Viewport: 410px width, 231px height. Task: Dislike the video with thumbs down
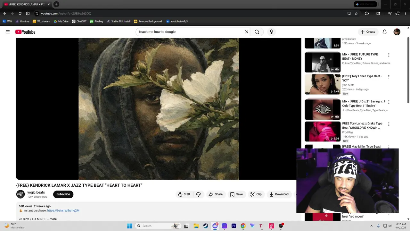click(199, 194)
